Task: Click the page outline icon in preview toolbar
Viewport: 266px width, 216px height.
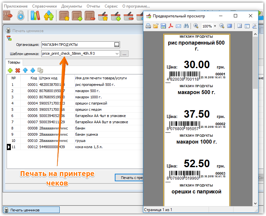Action: click(x=239, y=26)
